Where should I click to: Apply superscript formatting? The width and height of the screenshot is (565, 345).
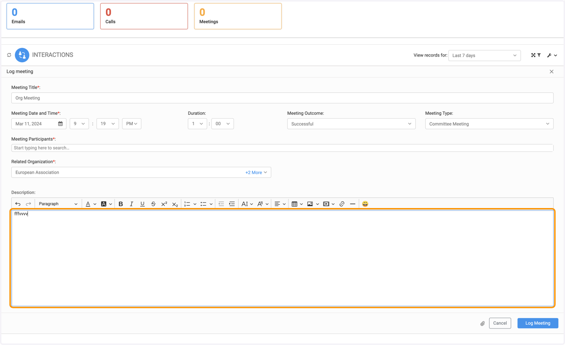(164, 204)
